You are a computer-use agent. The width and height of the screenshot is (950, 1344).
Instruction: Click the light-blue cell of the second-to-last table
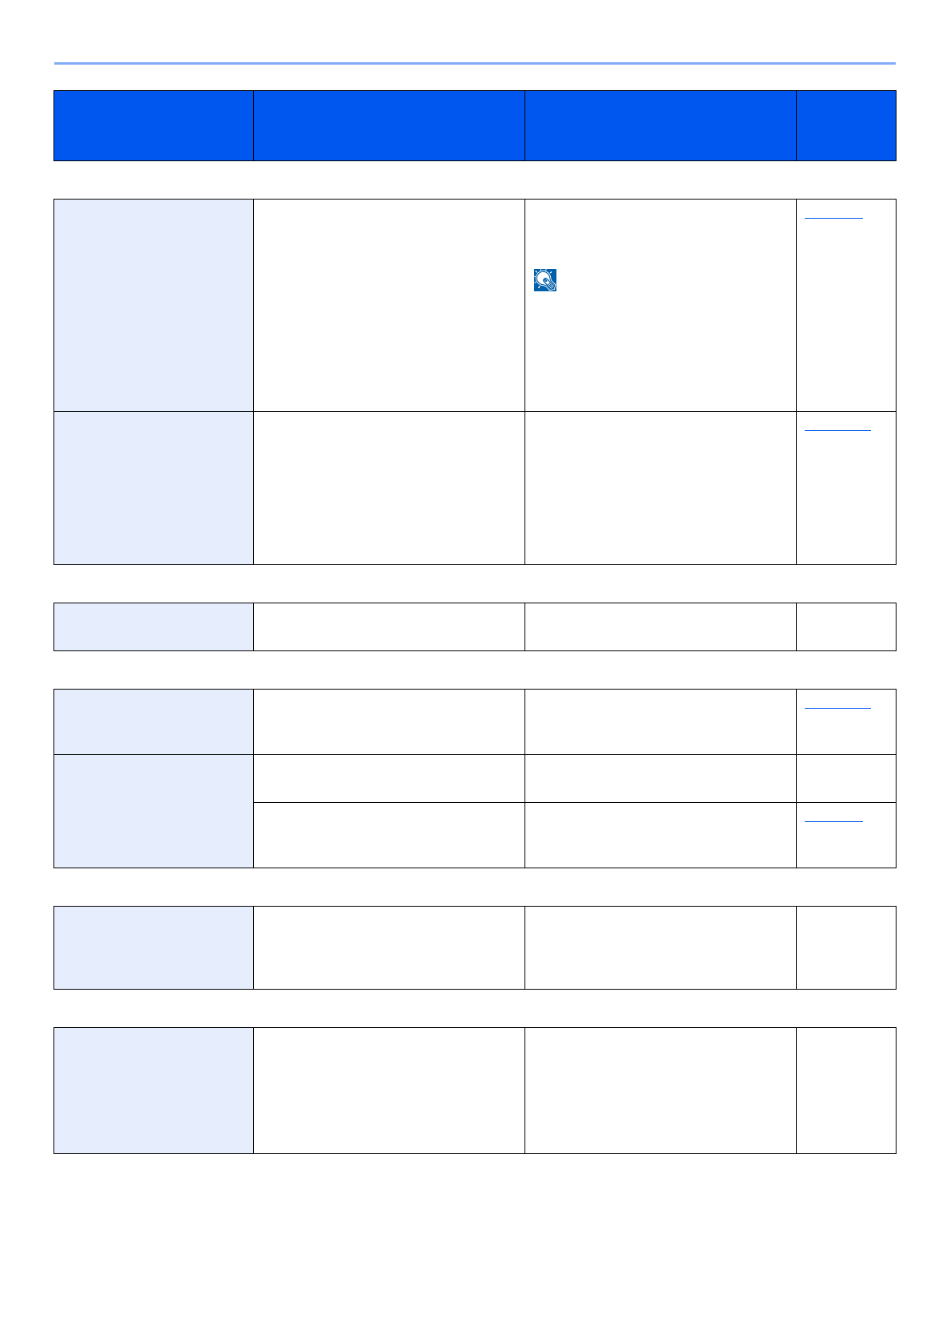click(x=153, y=947)
